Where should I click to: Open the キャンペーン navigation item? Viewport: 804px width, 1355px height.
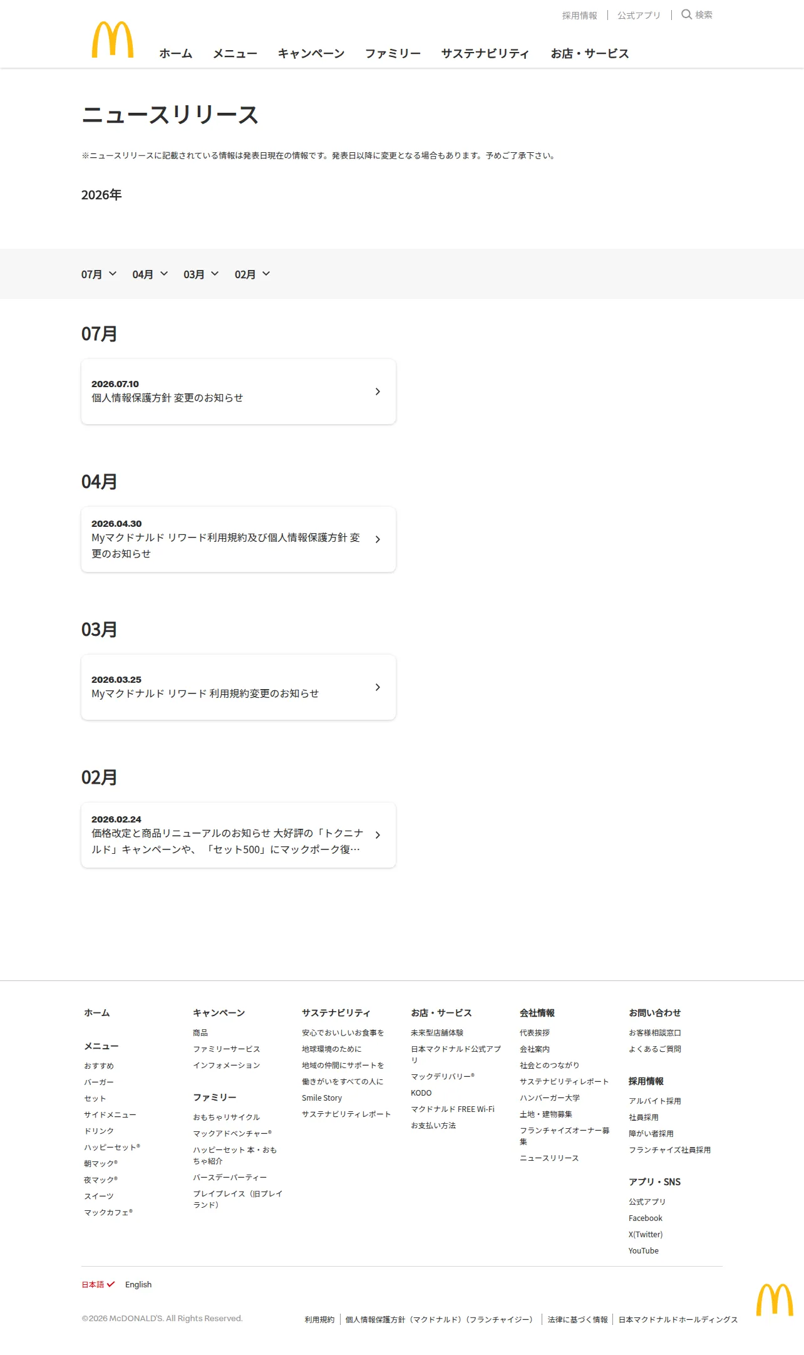coord(311,54)
